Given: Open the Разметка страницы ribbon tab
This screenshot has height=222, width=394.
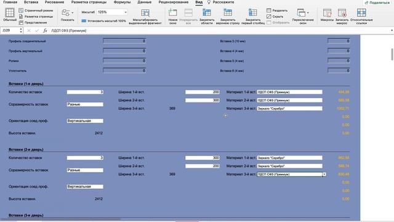Looking at the screenshot, I should 89,2.
